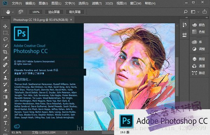This screenshot has width=210, height=135.
Task: Select the Rectangular Marquee tool
Action: (x=5, y=33)
